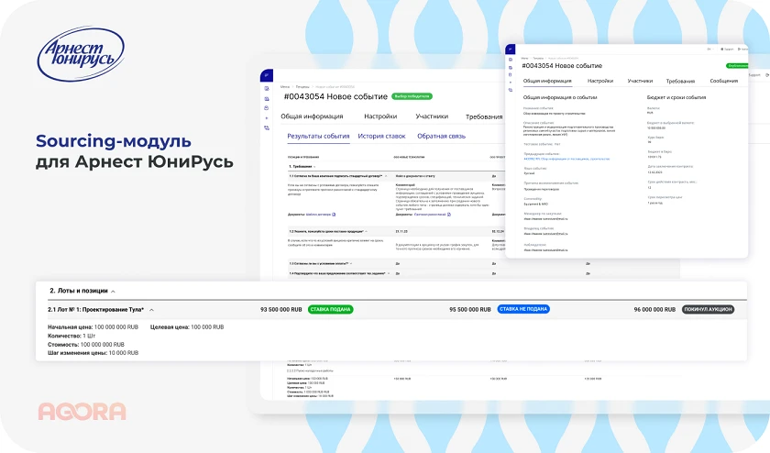Open Требования tab in results window
This screenshot has height=453, width=770.
pyautogui.click(x=484, y=116)
